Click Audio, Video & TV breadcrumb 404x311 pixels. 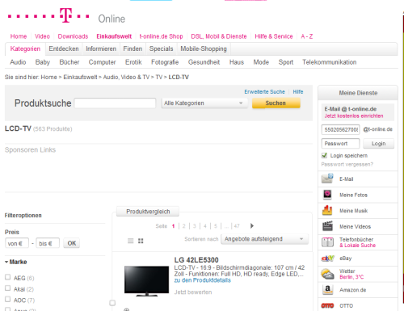(126, 77)
